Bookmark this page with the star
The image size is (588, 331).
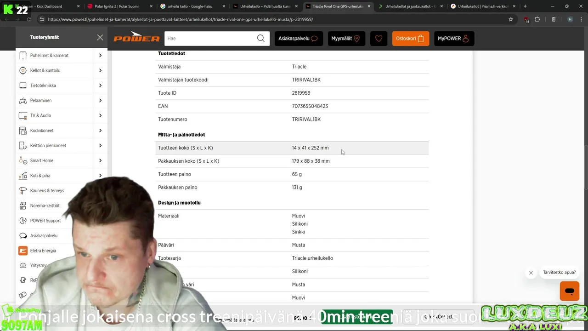(x=510, y=19)
